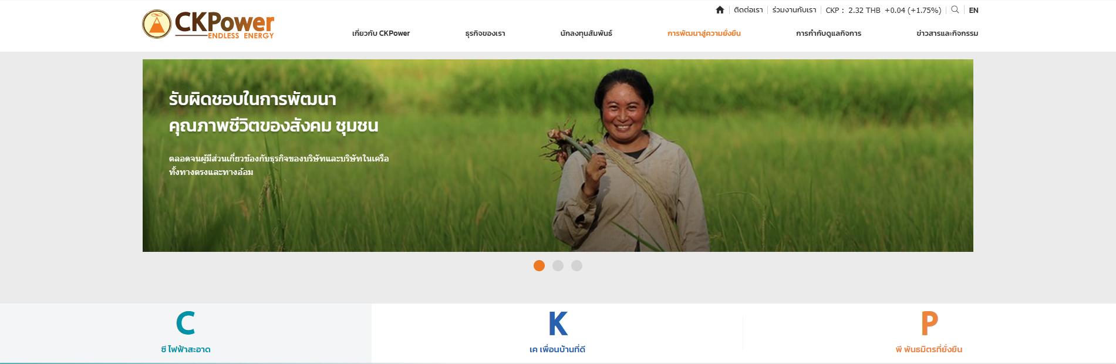1116x364 pixels.
Task: Open the ข่าวสารและกิจกรรม menu item
Action: [947, 33]
